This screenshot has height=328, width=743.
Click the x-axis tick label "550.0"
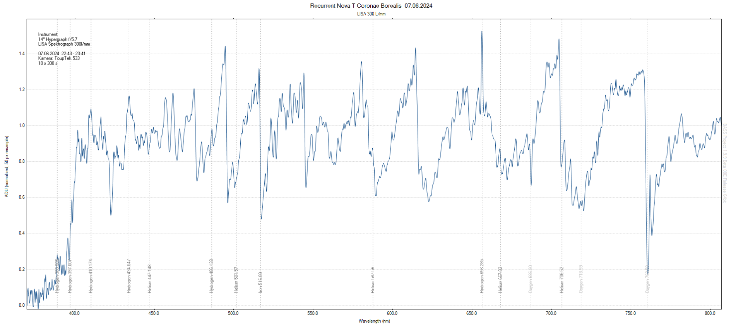313,313
